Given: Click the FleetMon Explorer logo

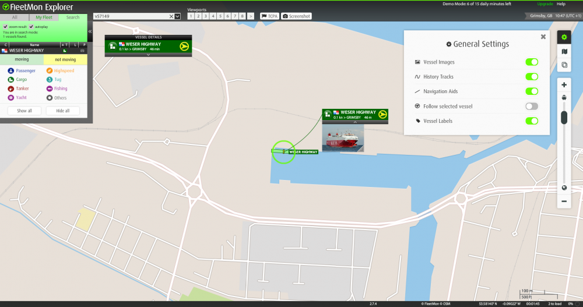Looking at the screenshot, I should click(37, 7).
